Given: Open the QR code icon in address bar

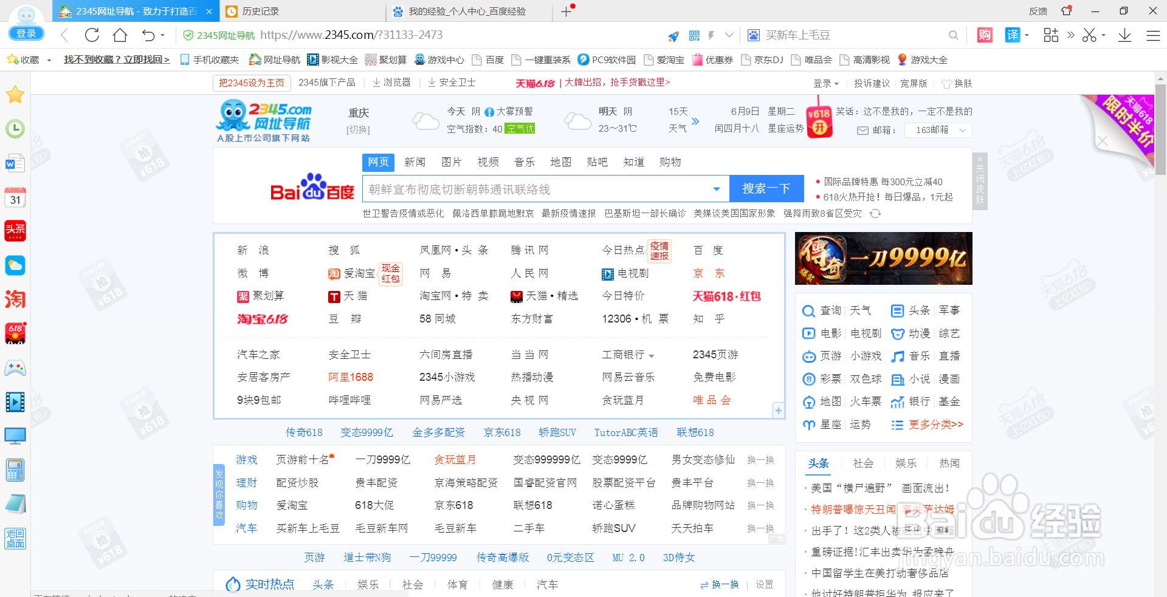Looking at the screenshot, I should tap(694, 36).
